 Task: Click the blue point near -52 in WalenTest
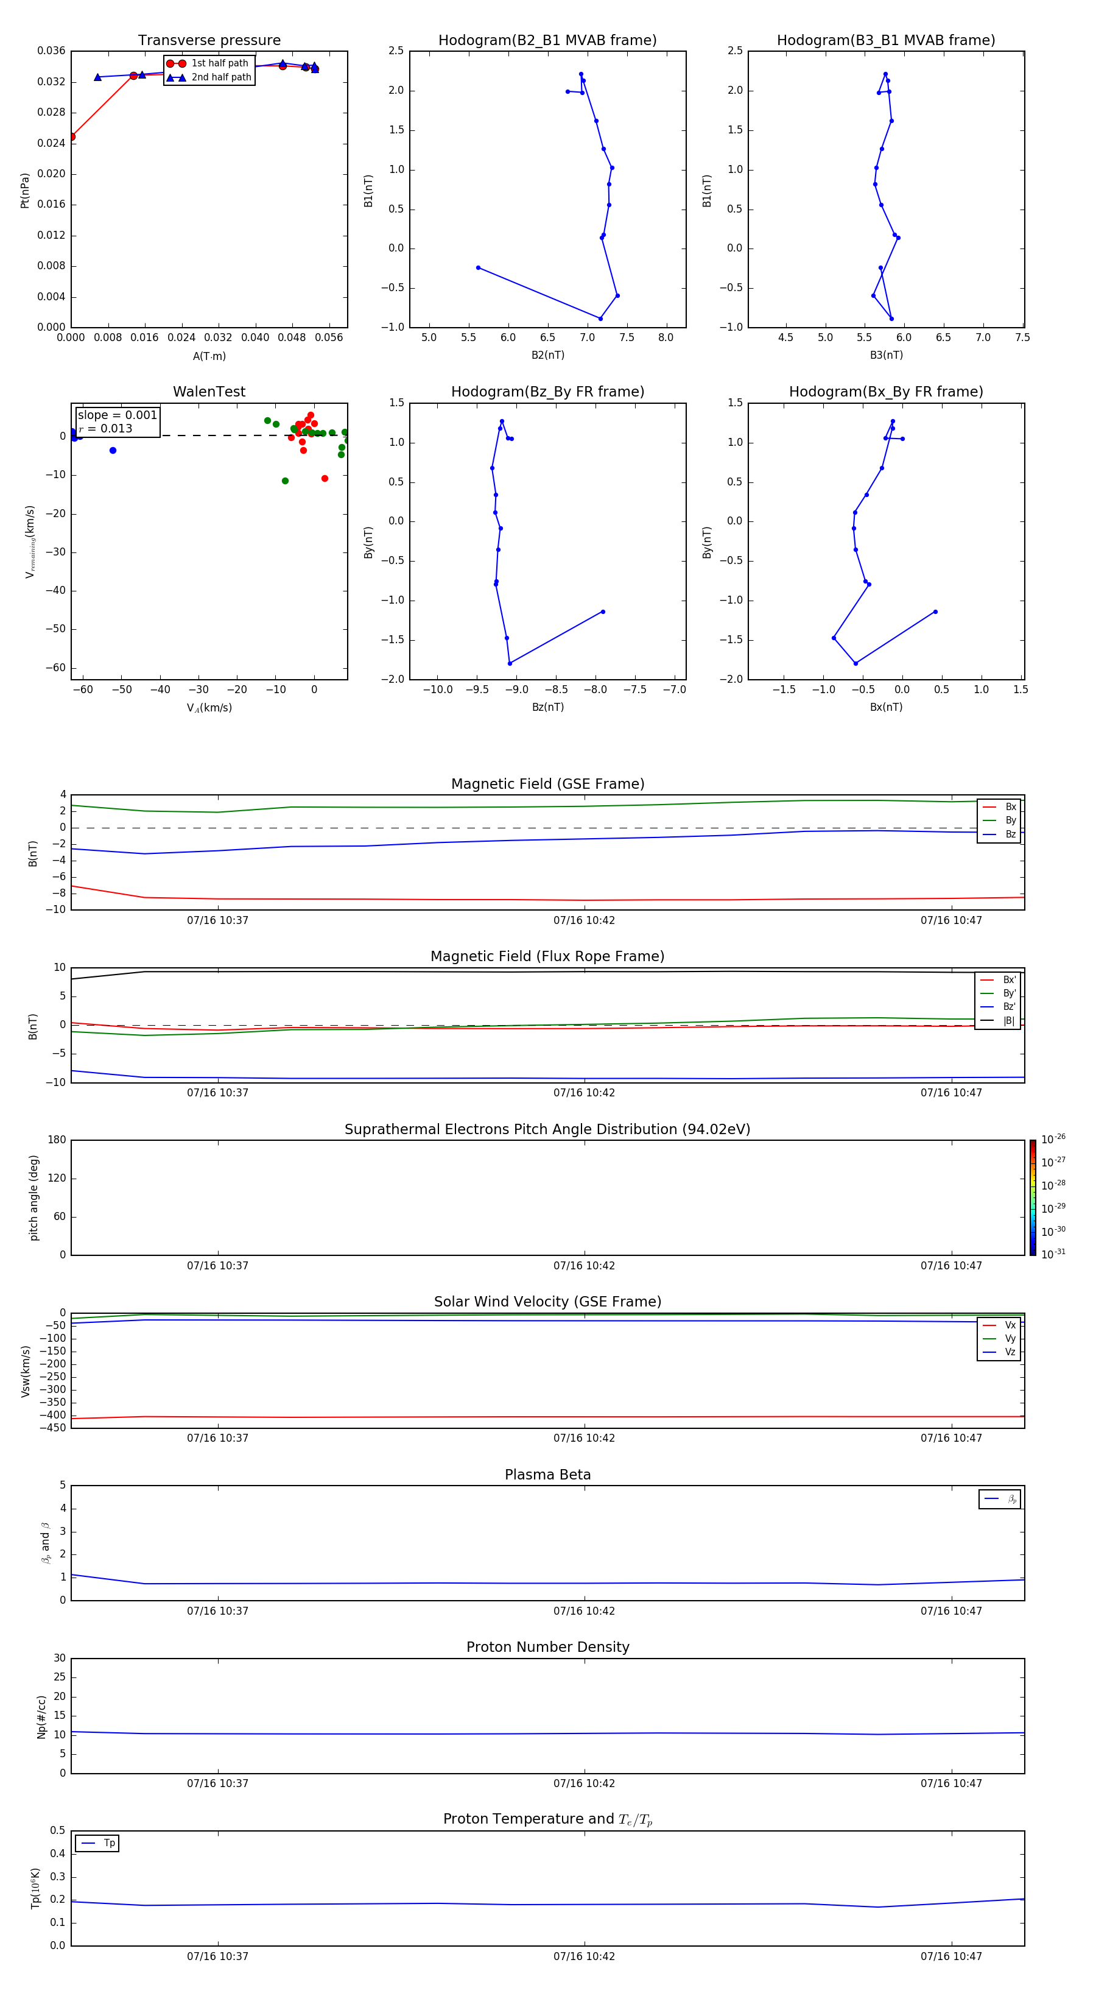pyautogui.click(x=113, y=450)
